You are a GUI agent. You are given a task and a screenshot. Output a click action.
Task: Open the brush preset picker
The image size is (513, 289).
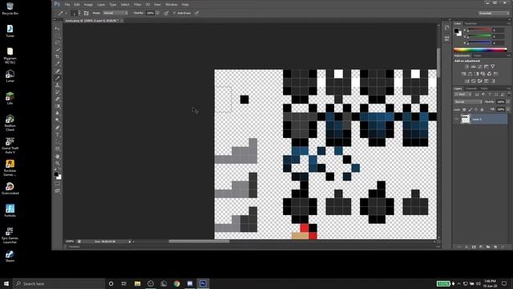[x=75, y=13]
